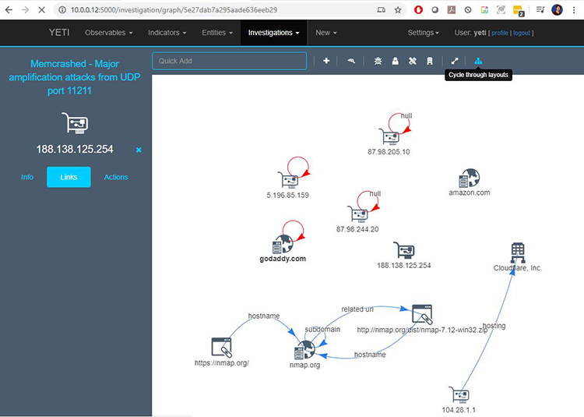Click the 188.138.125.254 heading in sidebar
Screen dimensions: 584x417
click(x=75, y=149)
